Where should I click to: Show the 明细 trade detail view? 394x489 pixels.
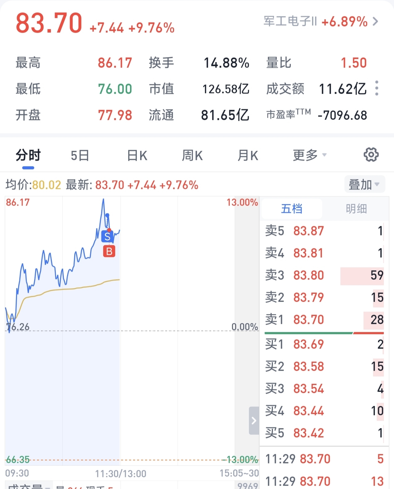(356, 209)
